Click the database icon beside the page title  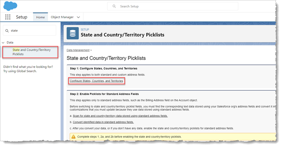(x=73, y=33)
